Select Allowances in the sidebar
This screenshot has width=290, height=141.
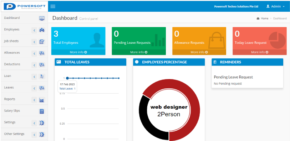[x=12, y=53]
